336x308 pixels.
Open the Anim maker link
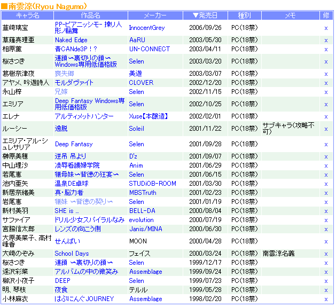tap(136, 165)
